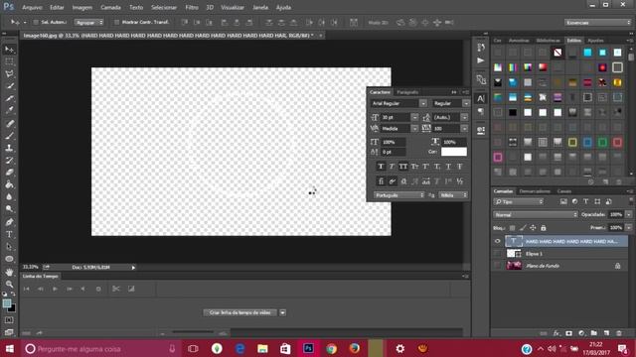This screenshot has height=357, width=636.
Task: Open the Character panel icon in dock
Action: point(481,98)
